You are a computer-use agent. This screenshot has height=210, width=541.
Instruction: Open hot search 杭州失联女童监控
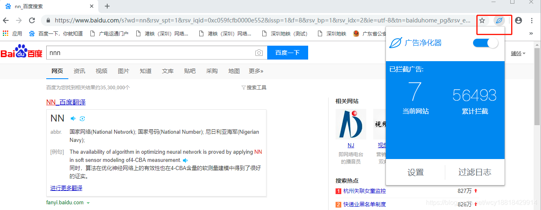[x=364, y=191]
